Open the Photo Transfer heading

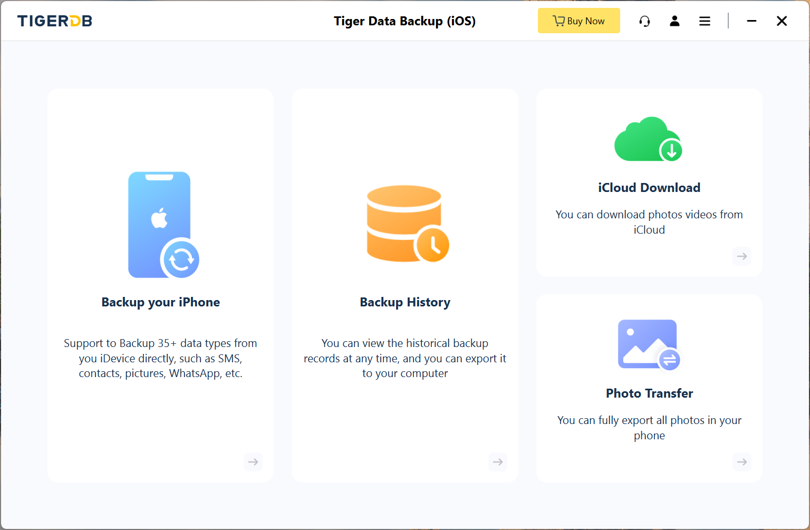click(649, 393)
